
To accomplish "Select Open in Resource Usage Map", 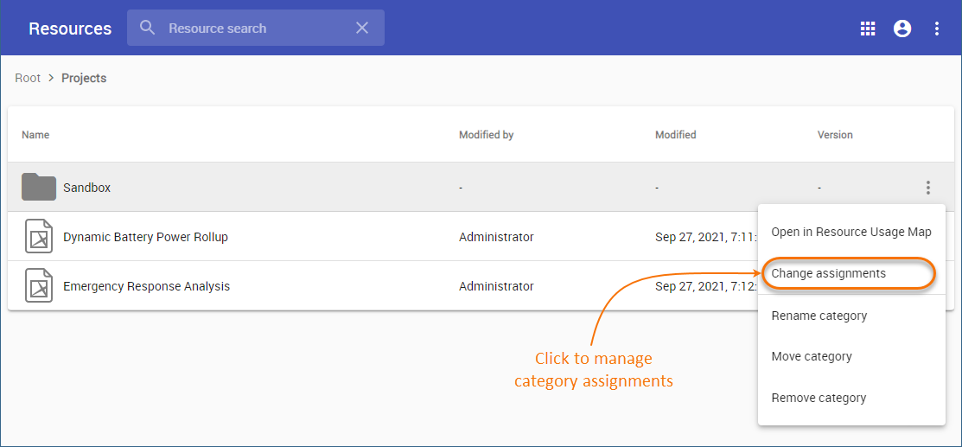I will 851,232.
